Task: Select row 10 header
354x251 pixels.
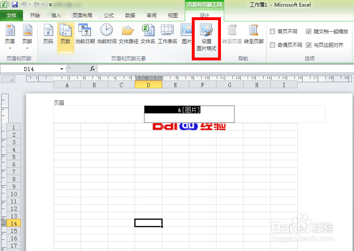Action: tap(14, 194)
